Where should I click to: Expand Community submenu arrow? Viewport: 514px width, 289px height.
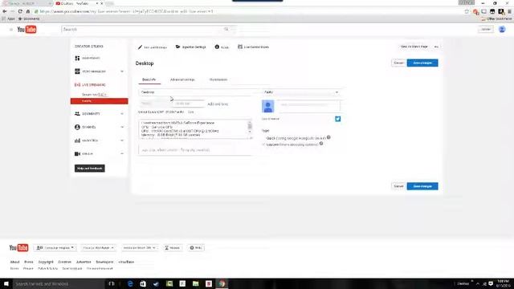click(x=122, y=114)
